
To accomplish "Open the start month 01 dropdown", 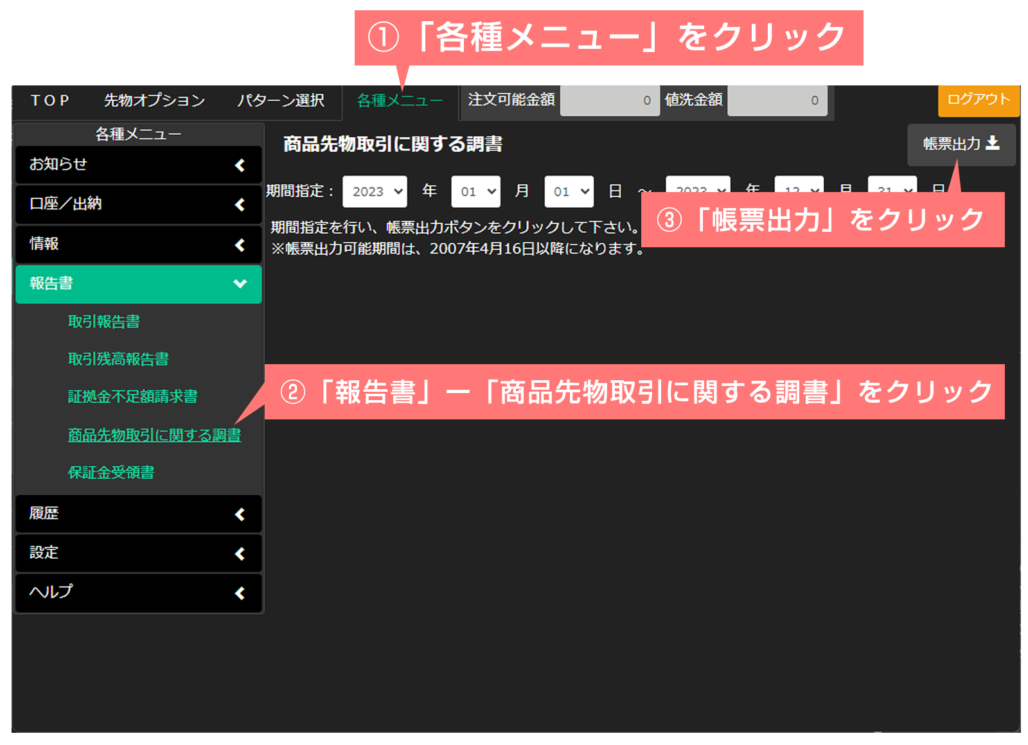I will click(475, 191).
